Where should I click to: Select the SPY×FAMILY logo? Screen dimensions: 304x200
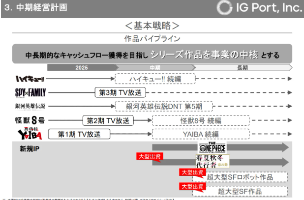(30, 92)
